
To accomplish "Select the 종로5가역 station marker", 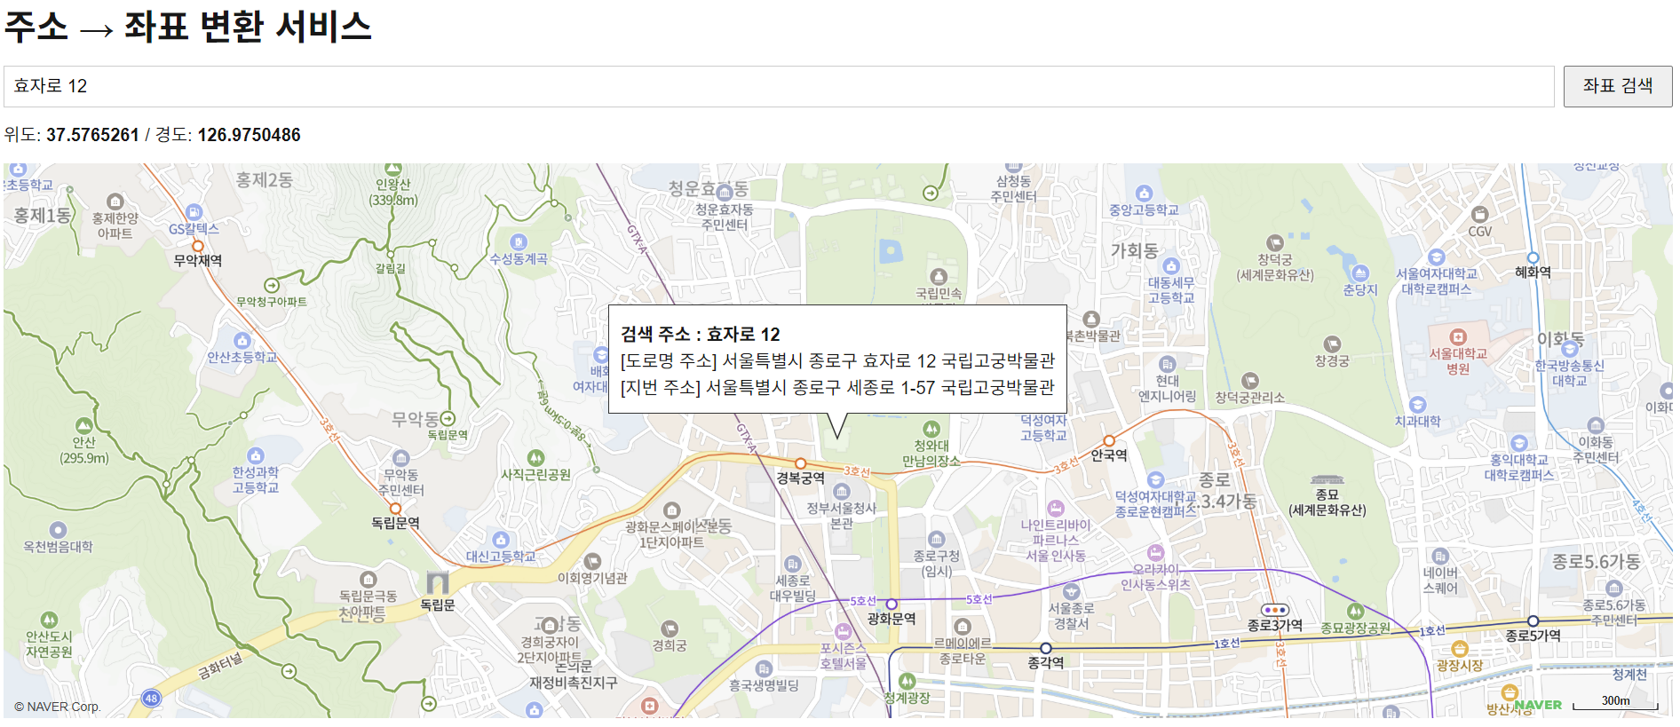I will [x=1533, y=620].
